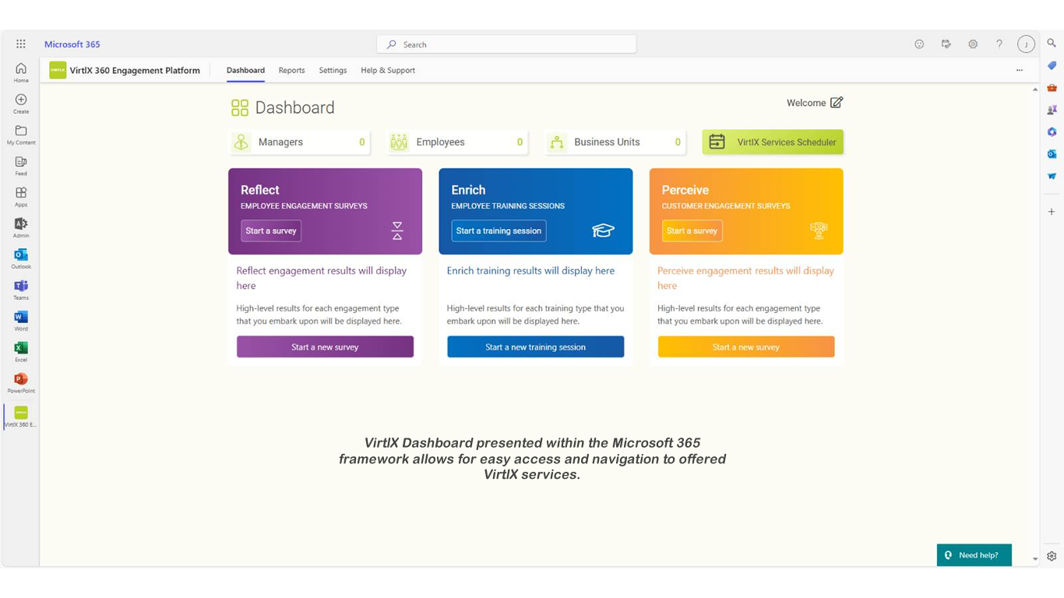Click 'Perceive engagement results will display here' text
Image resolution: width=1064 pixels, height=598 pixels.
click(x=745, y=278)
